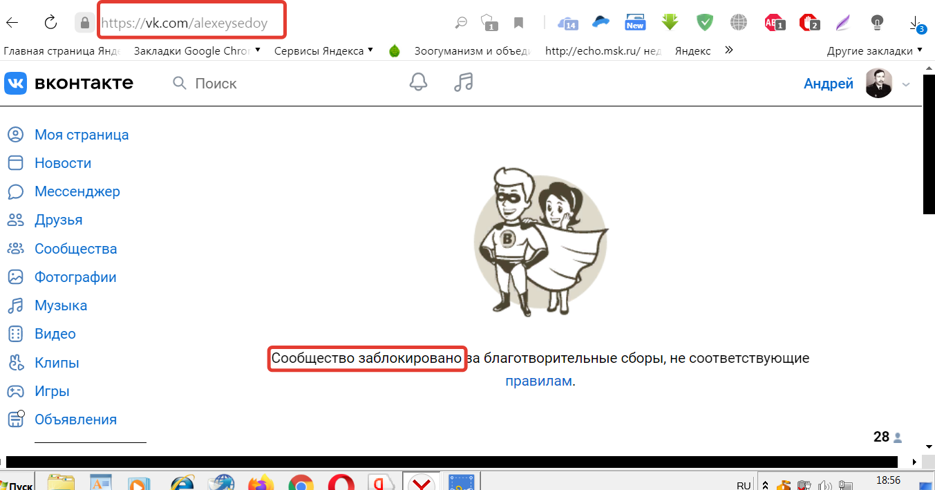Image resolution: width=935 pixels, height=490 pixels.
Task: Open Другие закладки folder dropdown
Action: (874, 51)
